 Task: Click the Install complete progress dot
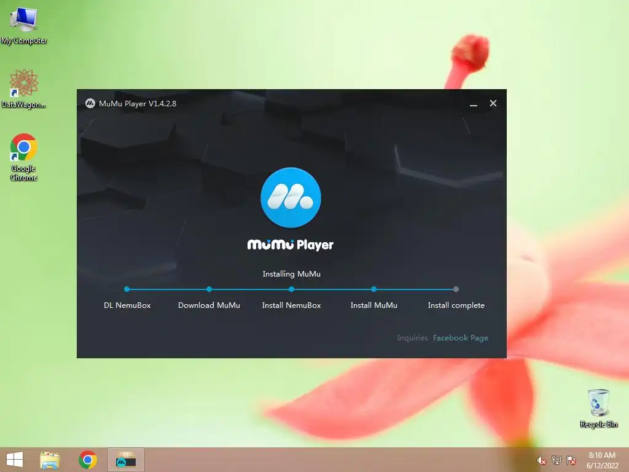[x=456, y=289]
